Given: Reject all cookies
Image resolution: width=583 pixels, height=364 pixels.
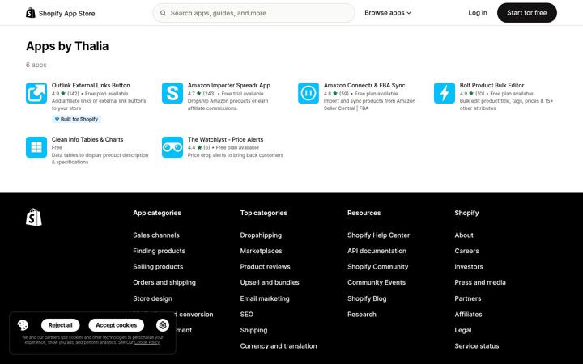Looking at the screenshot, I should [60, 325].
